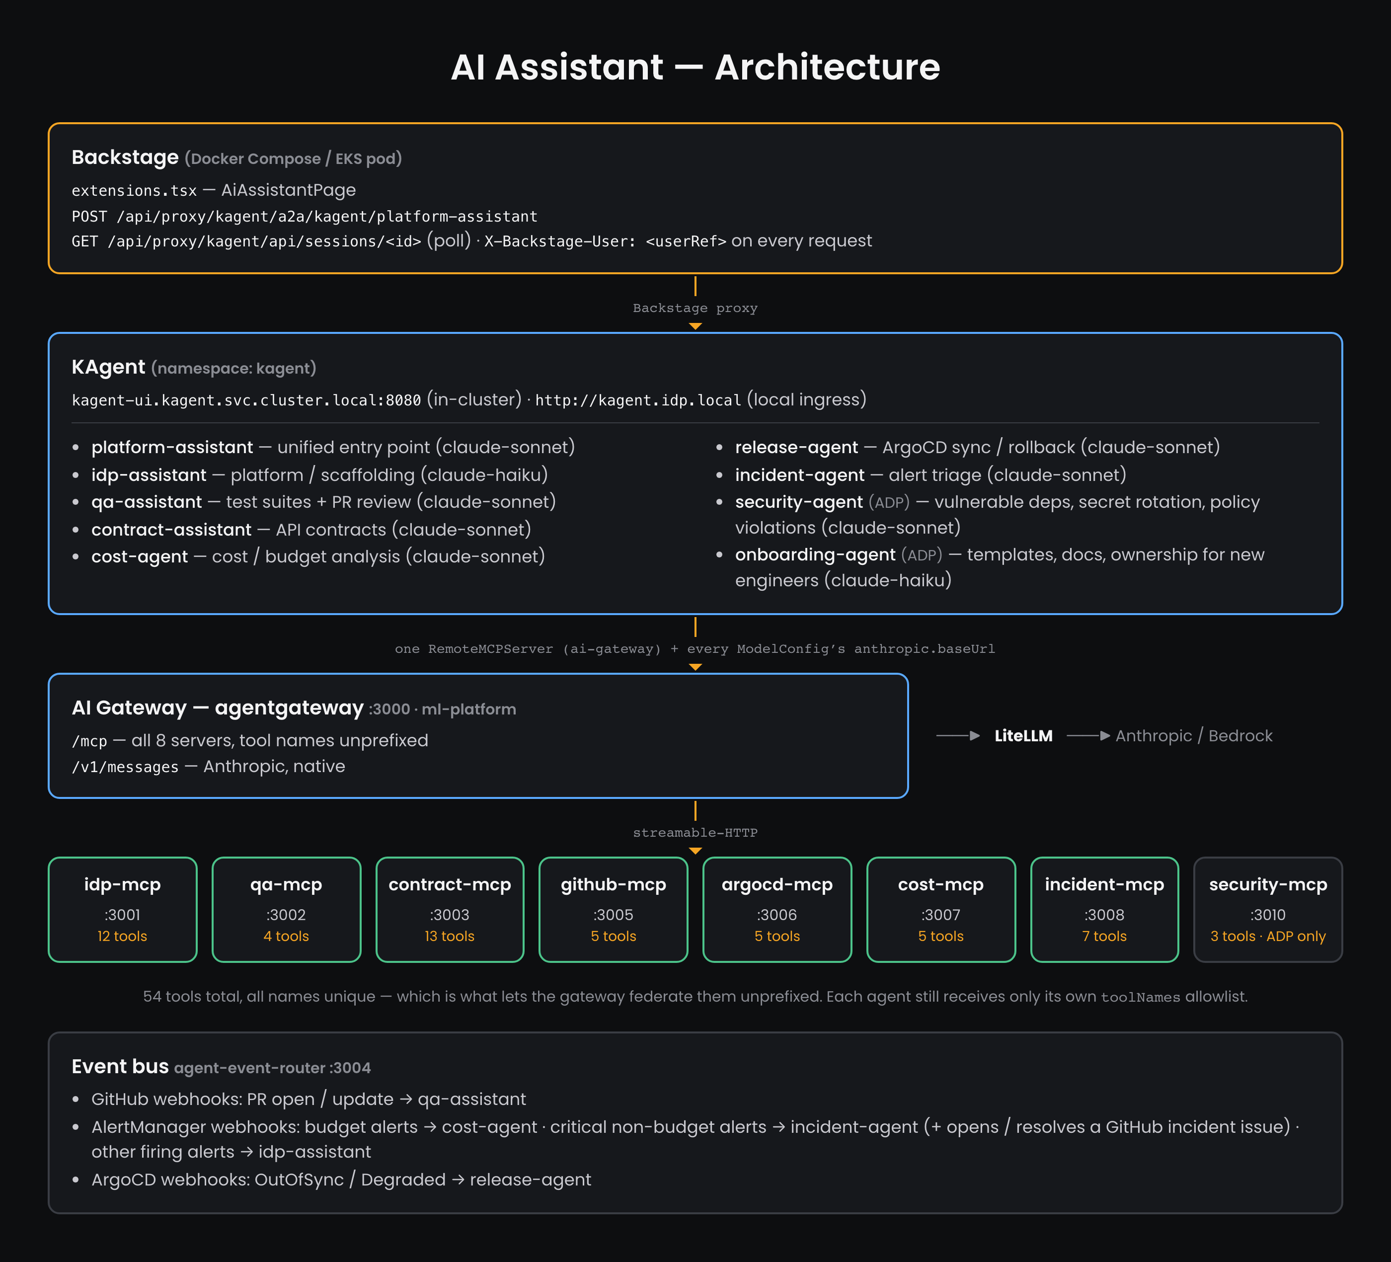Click the GET /api/proxy/kagent/api/sessions line
This screenshot has width=1391, height=1262.
(x=471, y=241)
